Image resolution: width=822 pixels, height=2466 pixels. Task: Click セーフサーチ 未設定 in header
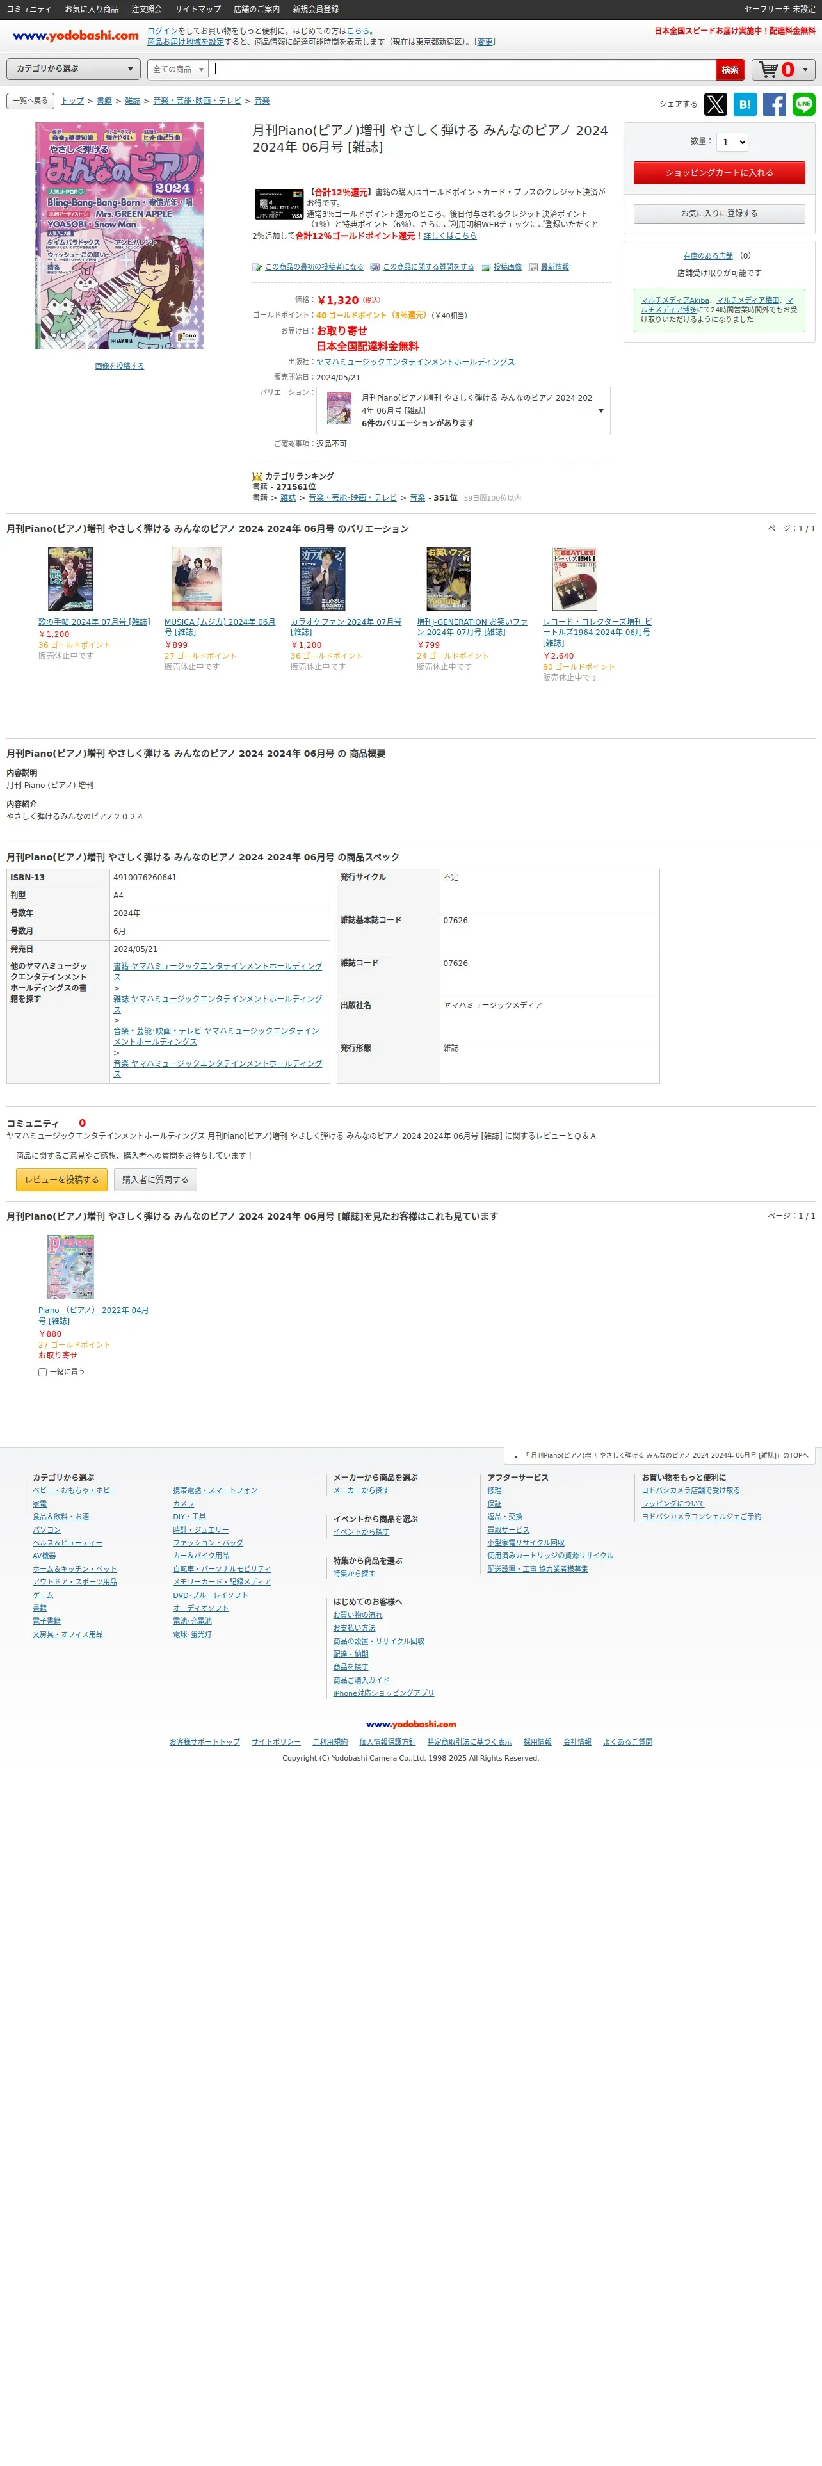780,8
